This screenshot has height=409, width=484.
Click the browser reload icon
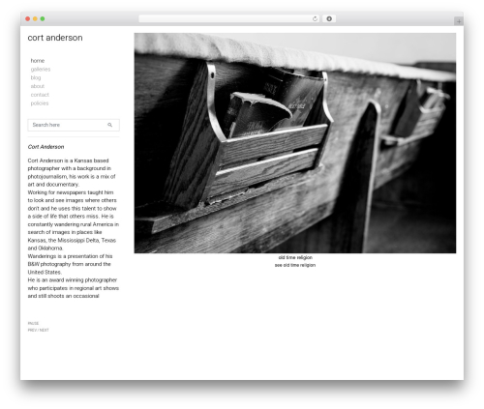[x=315, y=18]
